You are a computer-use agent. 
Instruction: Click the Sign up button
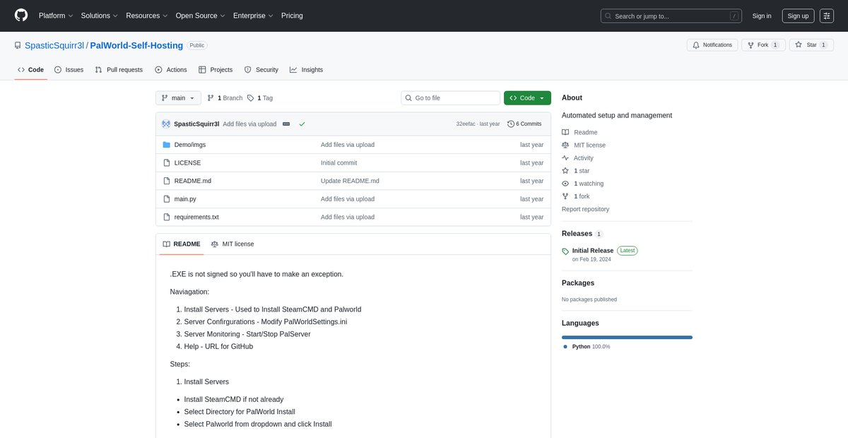click(798, 16)
